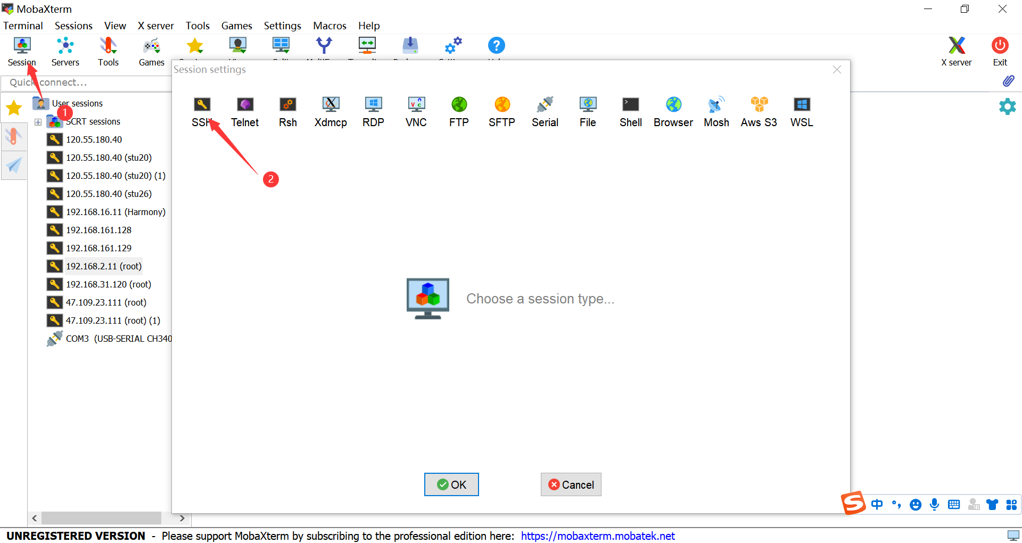
Task: Open the Tunneling toolbar icon
Action: click(367, 46)
